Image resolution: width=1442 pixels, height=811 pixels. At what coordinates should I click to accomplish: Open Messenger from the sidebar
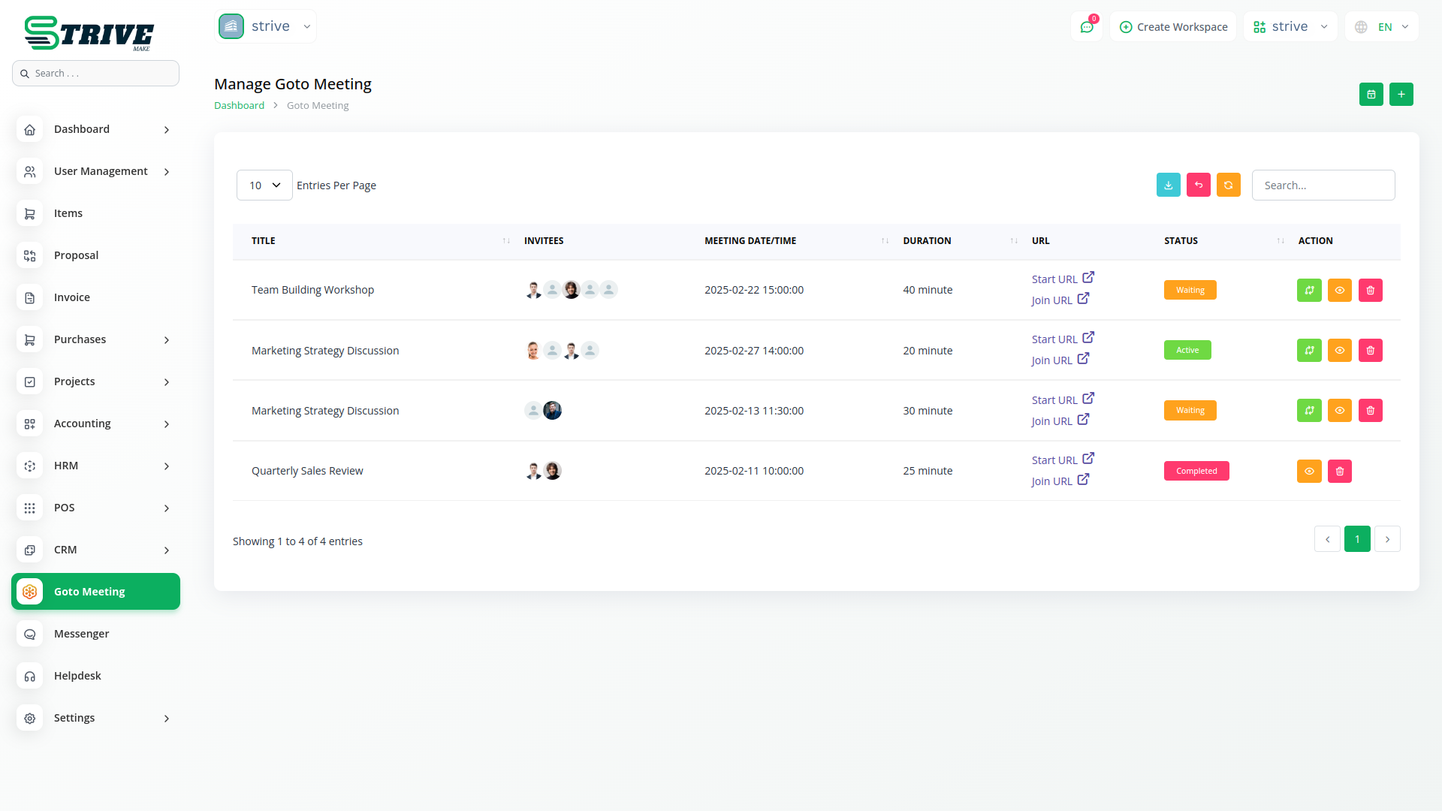[x=81, y=635]
